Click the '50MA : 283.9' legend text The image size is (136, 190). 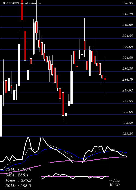tap(18, 186)
